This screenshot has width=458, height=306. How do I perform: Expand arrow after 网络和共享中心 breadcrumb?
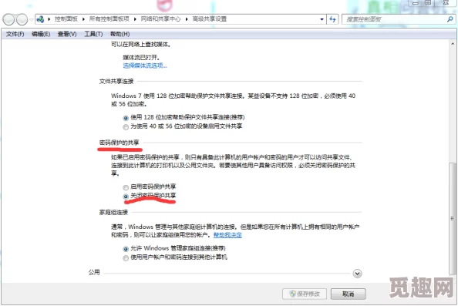[187, 19]
